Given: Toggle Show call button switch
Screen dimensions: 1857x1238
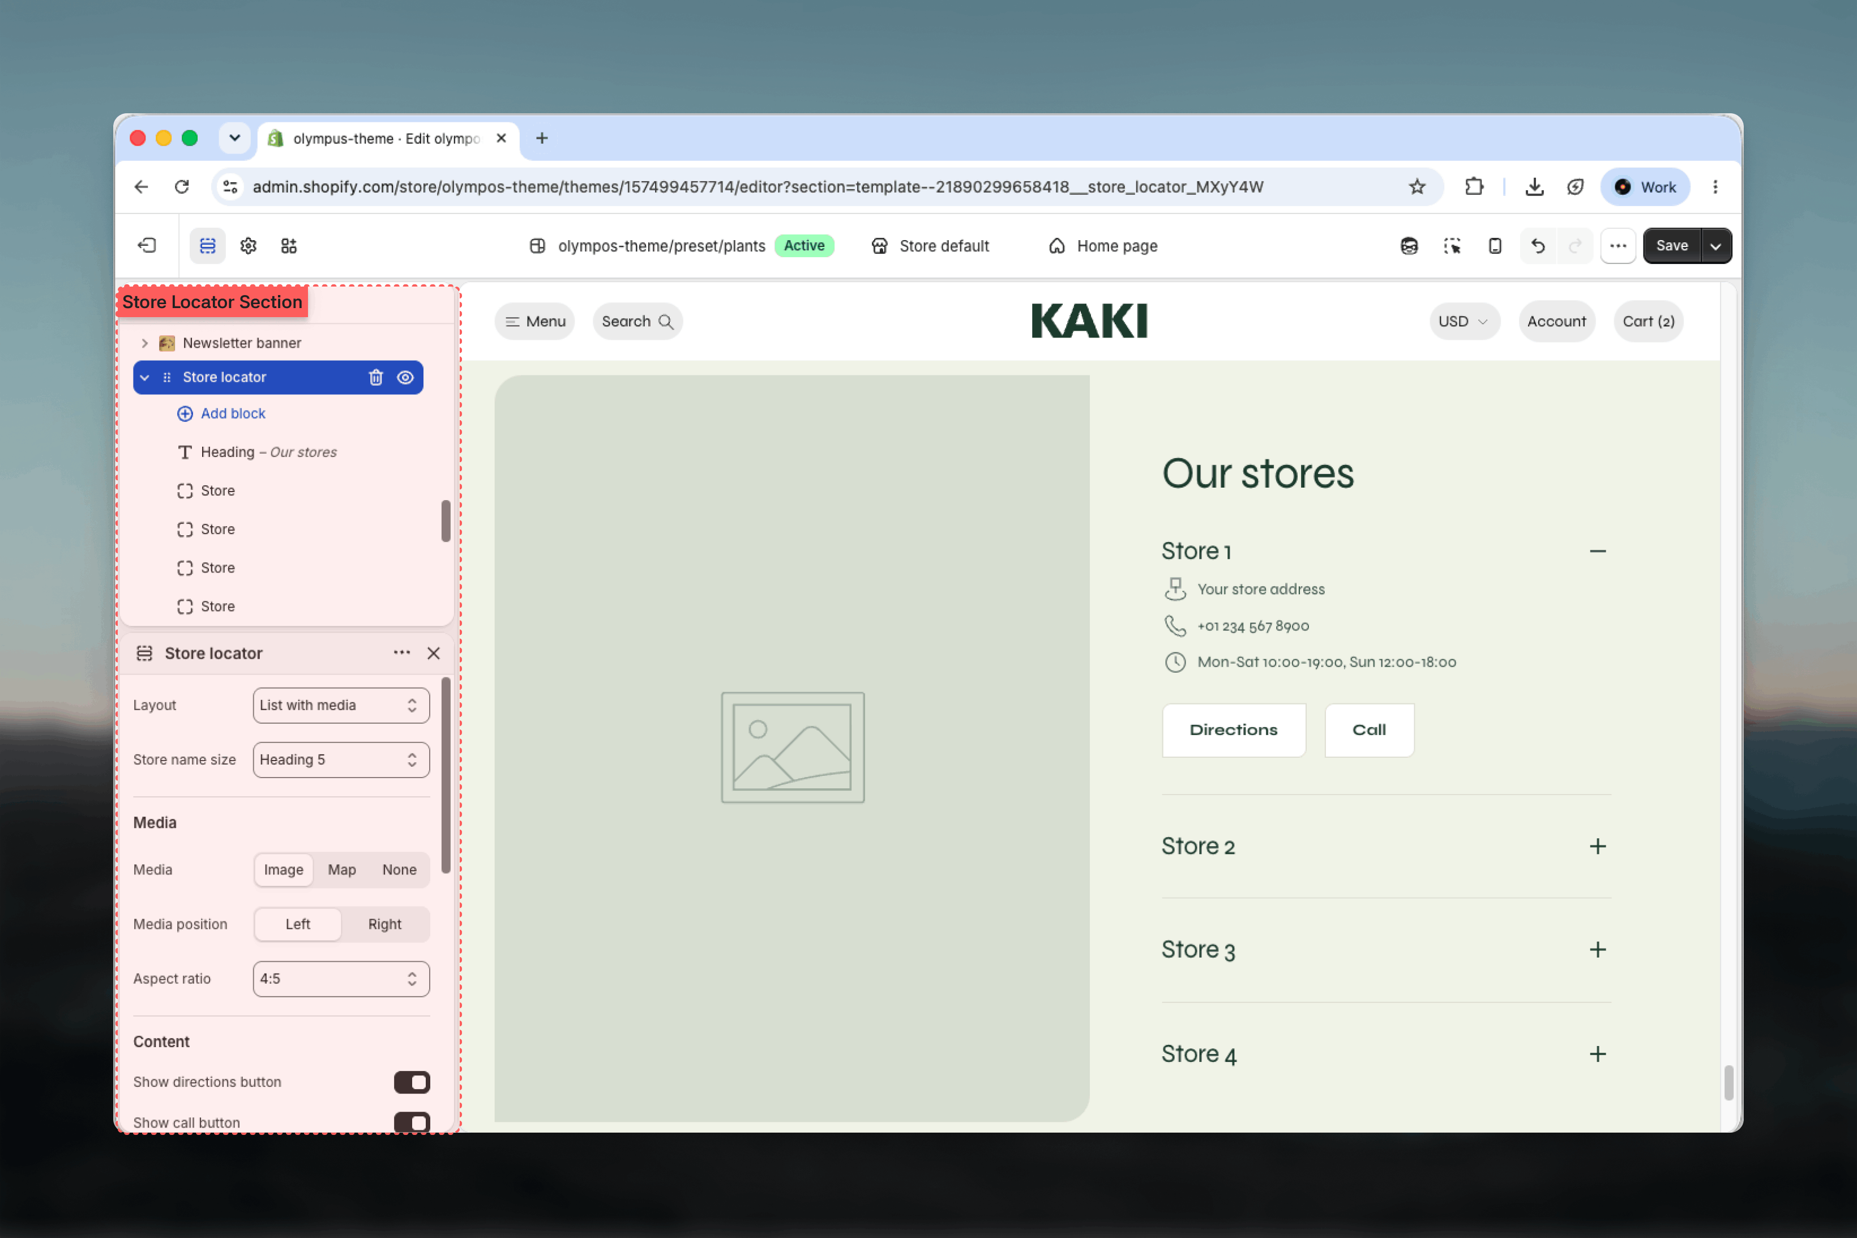Looking at the screenshot, I should pos(412,1122).
